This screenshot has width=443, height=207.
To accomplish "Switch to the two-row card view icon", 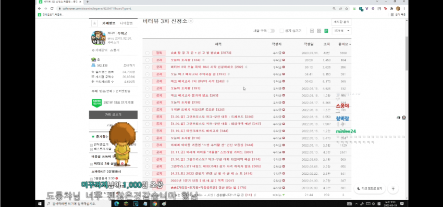I will click(x=312, y=31).
